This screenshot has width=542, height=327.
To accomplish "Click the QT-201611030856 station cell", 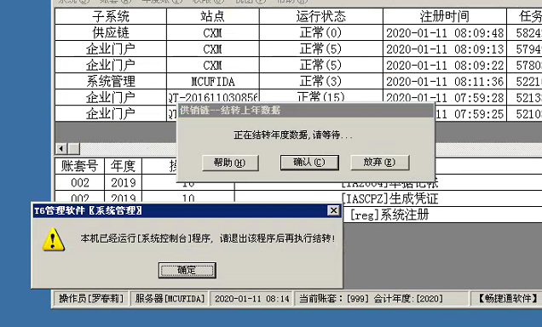I will 212,97.
